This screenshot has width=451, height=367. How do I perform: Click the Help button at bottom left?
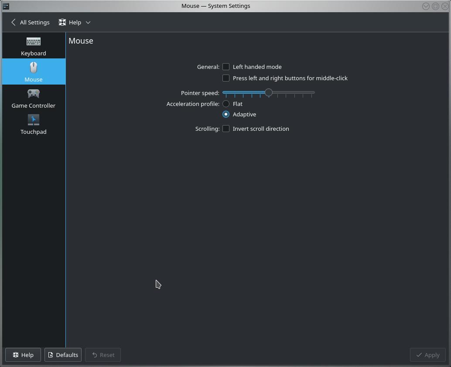[x=23, y=355]
